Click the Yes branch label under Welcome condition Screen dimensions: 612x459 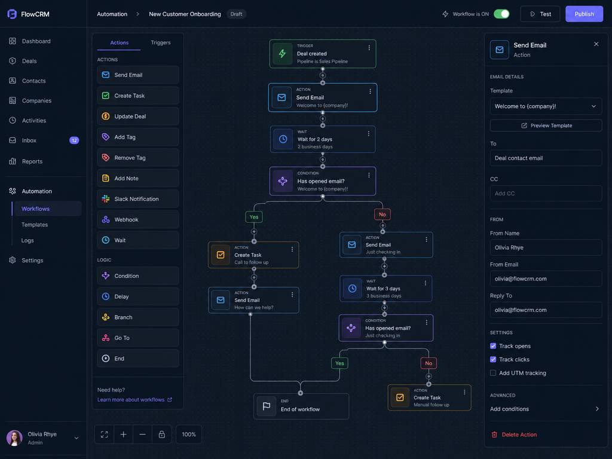point(253,217)
